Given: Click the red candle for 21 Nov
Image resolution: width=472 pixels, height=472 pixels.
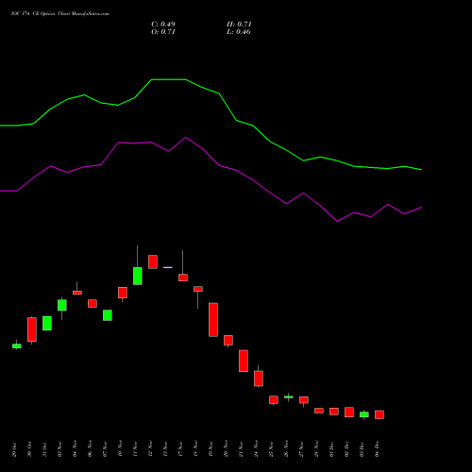Looking at the screenshot, I should [244, 361].
